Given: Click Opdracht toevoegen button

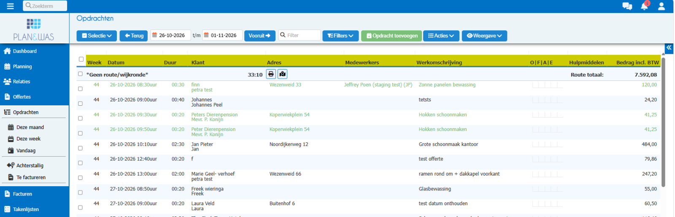Looking at the screenshot, I should [392, 36].
